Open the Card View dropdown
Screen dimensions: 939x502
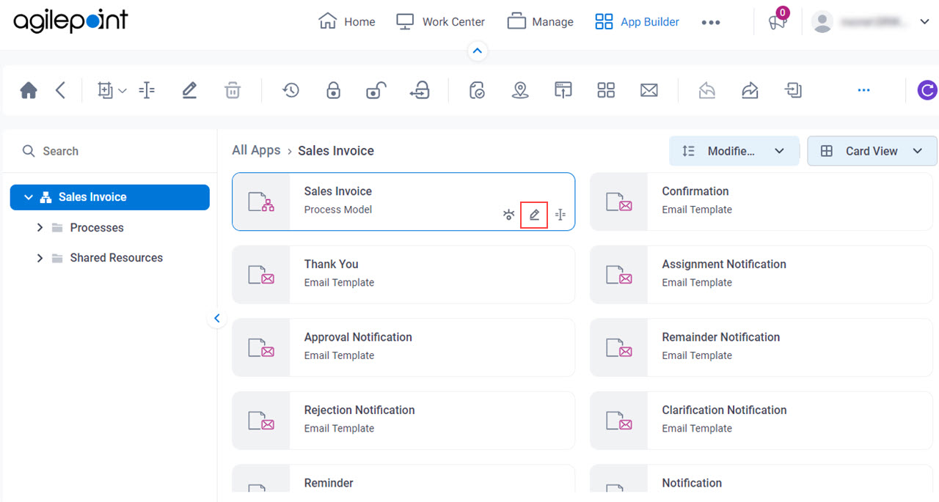coord(872,151)
